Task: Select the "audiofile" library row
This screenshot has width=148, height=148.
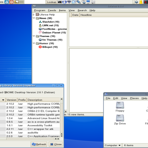Action: (x=30, y=132)
